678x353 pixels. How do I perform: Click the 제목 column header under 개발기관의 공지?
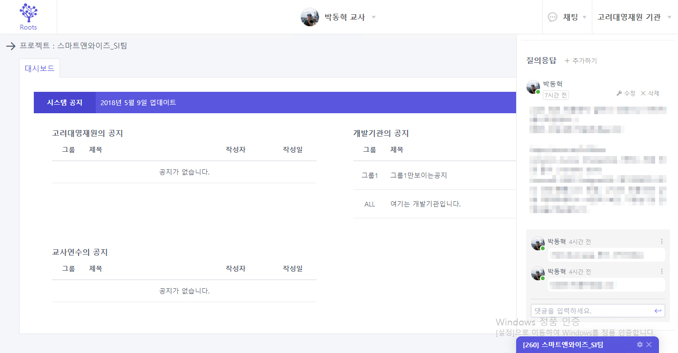tap(397, 149)
